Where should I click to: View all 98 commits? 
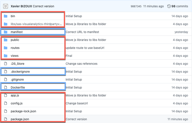pos(179,6)
